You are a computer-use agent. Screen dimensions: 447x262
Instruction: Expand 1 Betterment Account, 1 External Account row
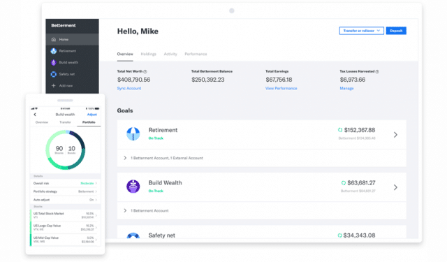(x=261, y=158)
